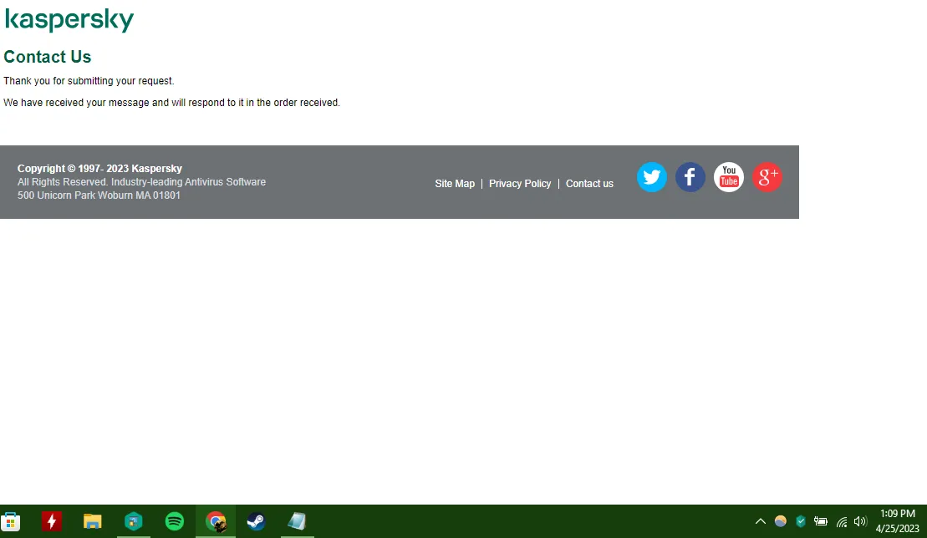Screen dimensions: 927x538
Task: Show hidden system tray icons
Action: coord(761,521)
